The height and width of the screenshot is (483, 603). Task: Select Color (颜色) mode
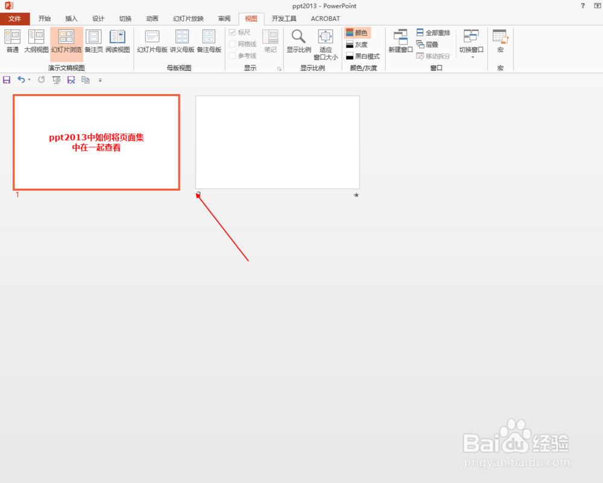coord(357,33)
